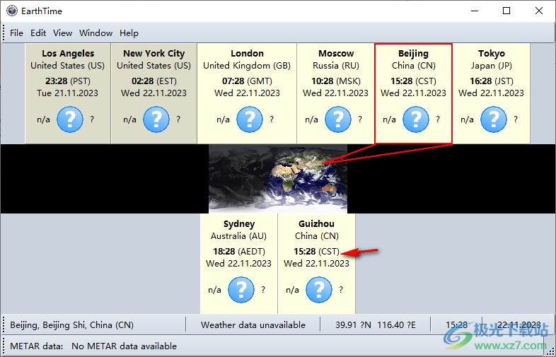556x357 pixels.
Task: Select the Moscow city name
Action: (336, 54)
